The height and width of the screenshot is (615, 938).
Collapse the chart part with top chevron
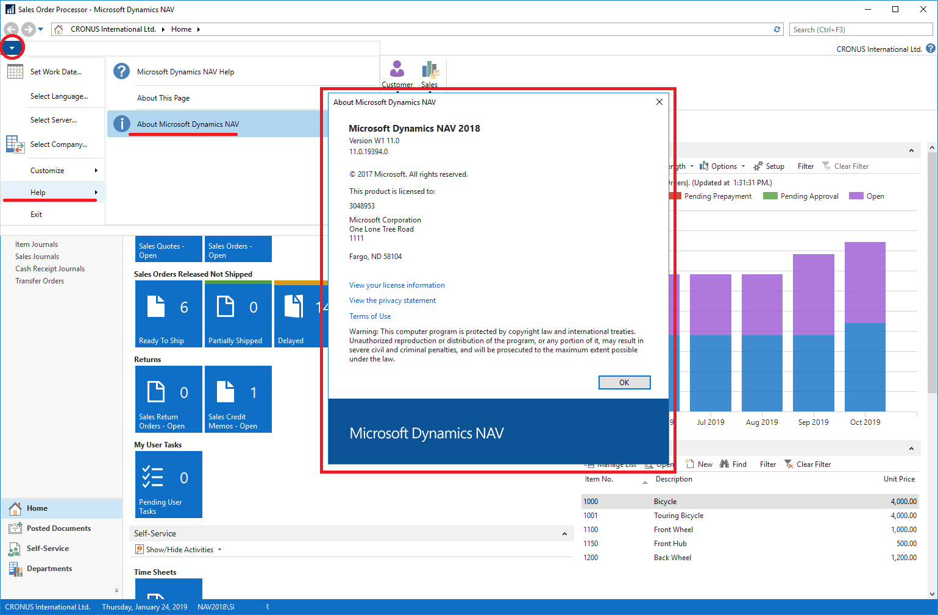[x=911, y=151]
